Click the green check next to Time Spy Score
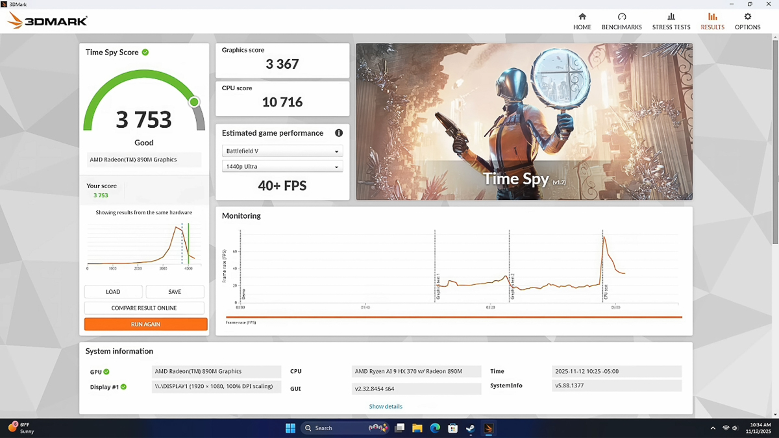The width and height of the screenshot is (779, 438). tap(145, 53)
